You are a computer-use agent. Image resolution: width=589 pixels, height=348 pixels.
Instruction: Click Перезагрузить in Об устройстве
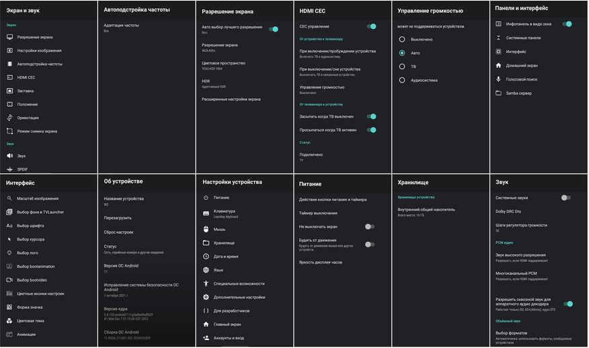[x=118, y=218]
